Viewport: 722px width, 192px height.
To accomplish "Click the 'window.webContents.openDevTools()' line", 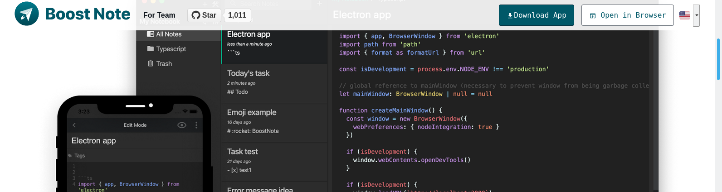I will (x=412, y=160).
